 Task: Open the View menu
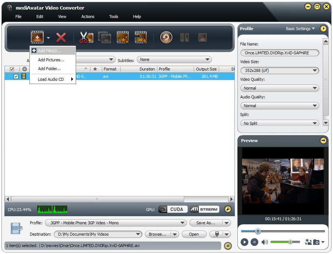[x=62, y=17]
